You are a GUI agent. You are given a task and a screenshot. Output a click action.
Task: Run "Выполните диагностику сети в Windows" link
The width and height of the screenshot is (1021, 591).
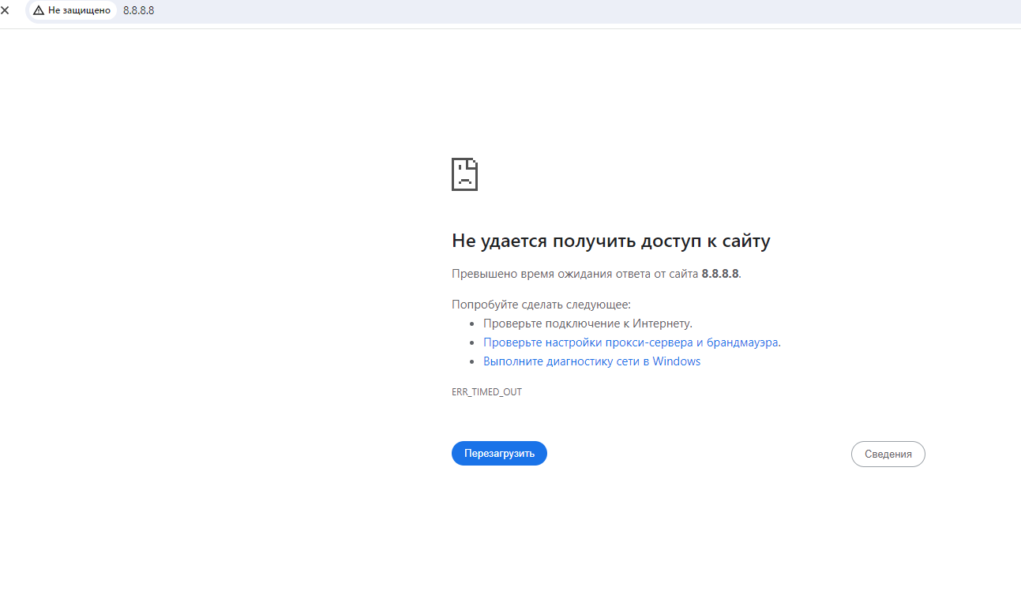click(x=591, y=361)
